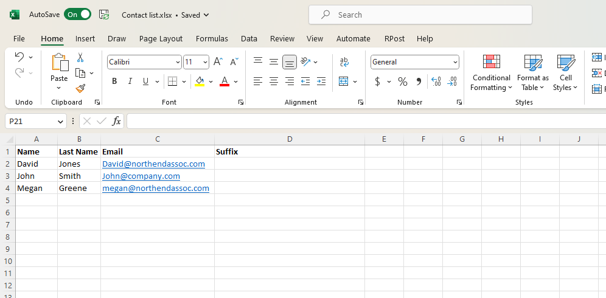Screen dimensions: 606x298
Task: Click the Insert Function fx icon
Action: point(117,122)
